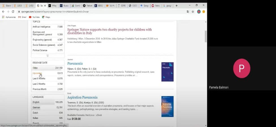This screenshot has height=127, width=276.
Task: Switch to the Wiley tab
Action: 52,6
